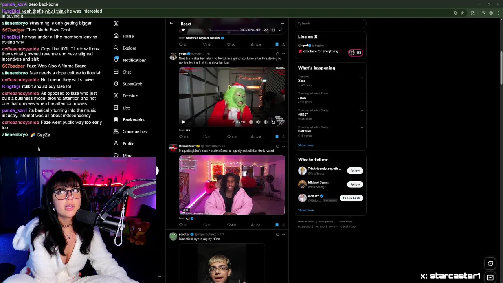Viewport: 503px width, 283px height.
Task: Share the DramaAlert post
Action: [x=283, y=225]
